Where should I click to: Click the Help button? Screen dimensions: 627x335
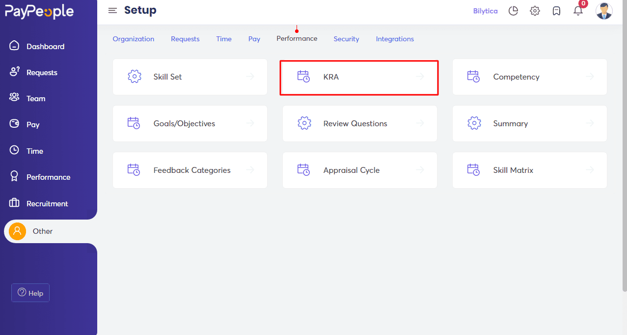(x=30, y=293)
